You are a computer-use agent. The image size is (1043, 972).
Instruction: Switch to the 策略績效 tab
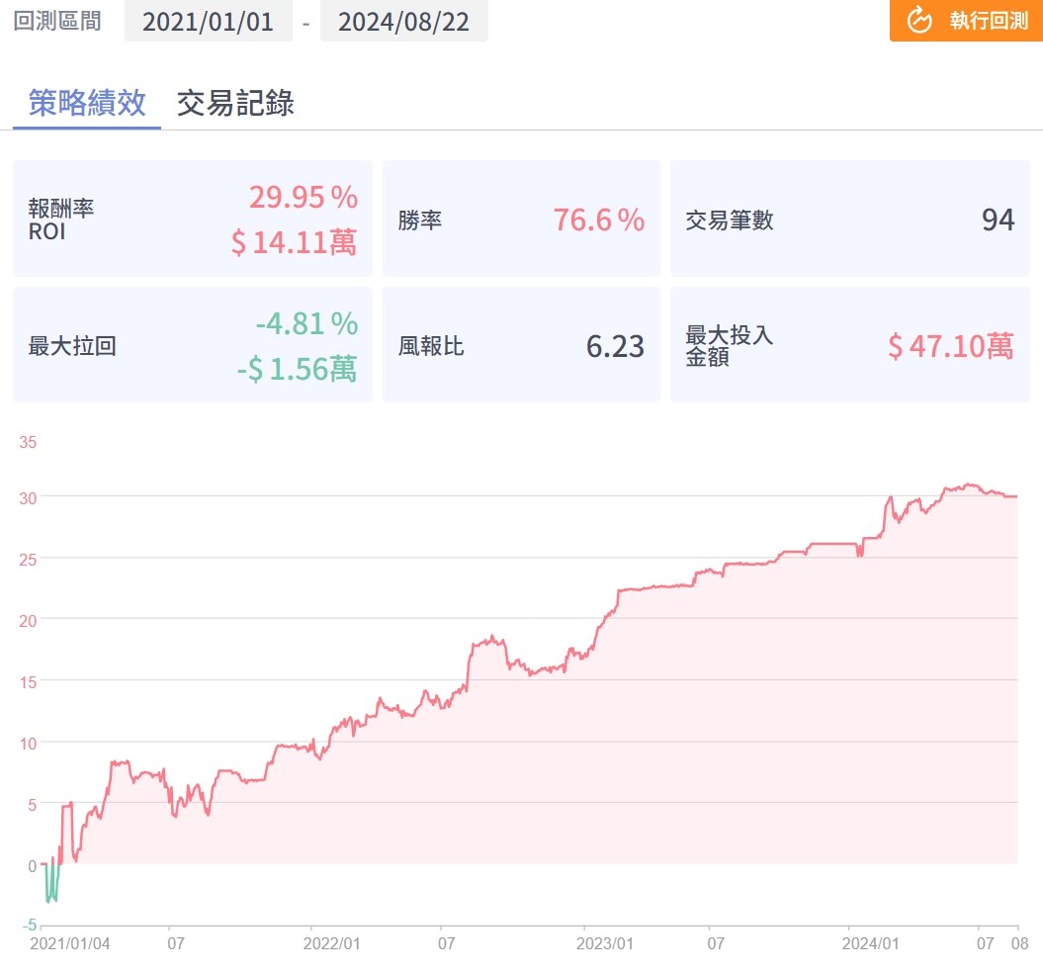(87, 103)
